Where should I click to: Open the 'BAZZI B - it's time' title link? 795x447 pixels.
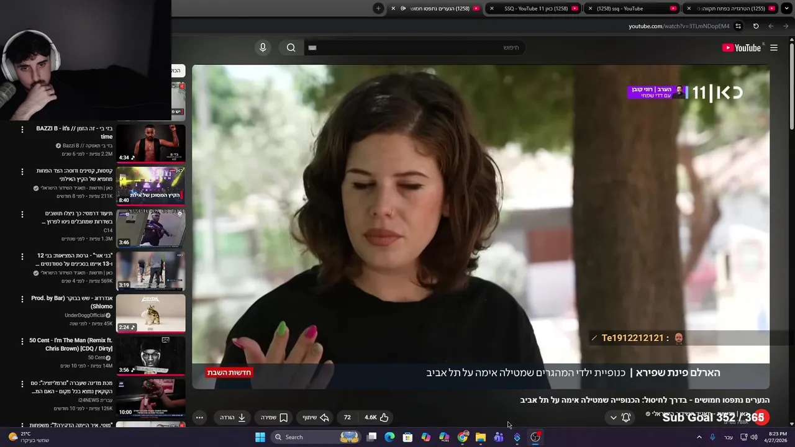pyautogui.click(x=75, y=132)
